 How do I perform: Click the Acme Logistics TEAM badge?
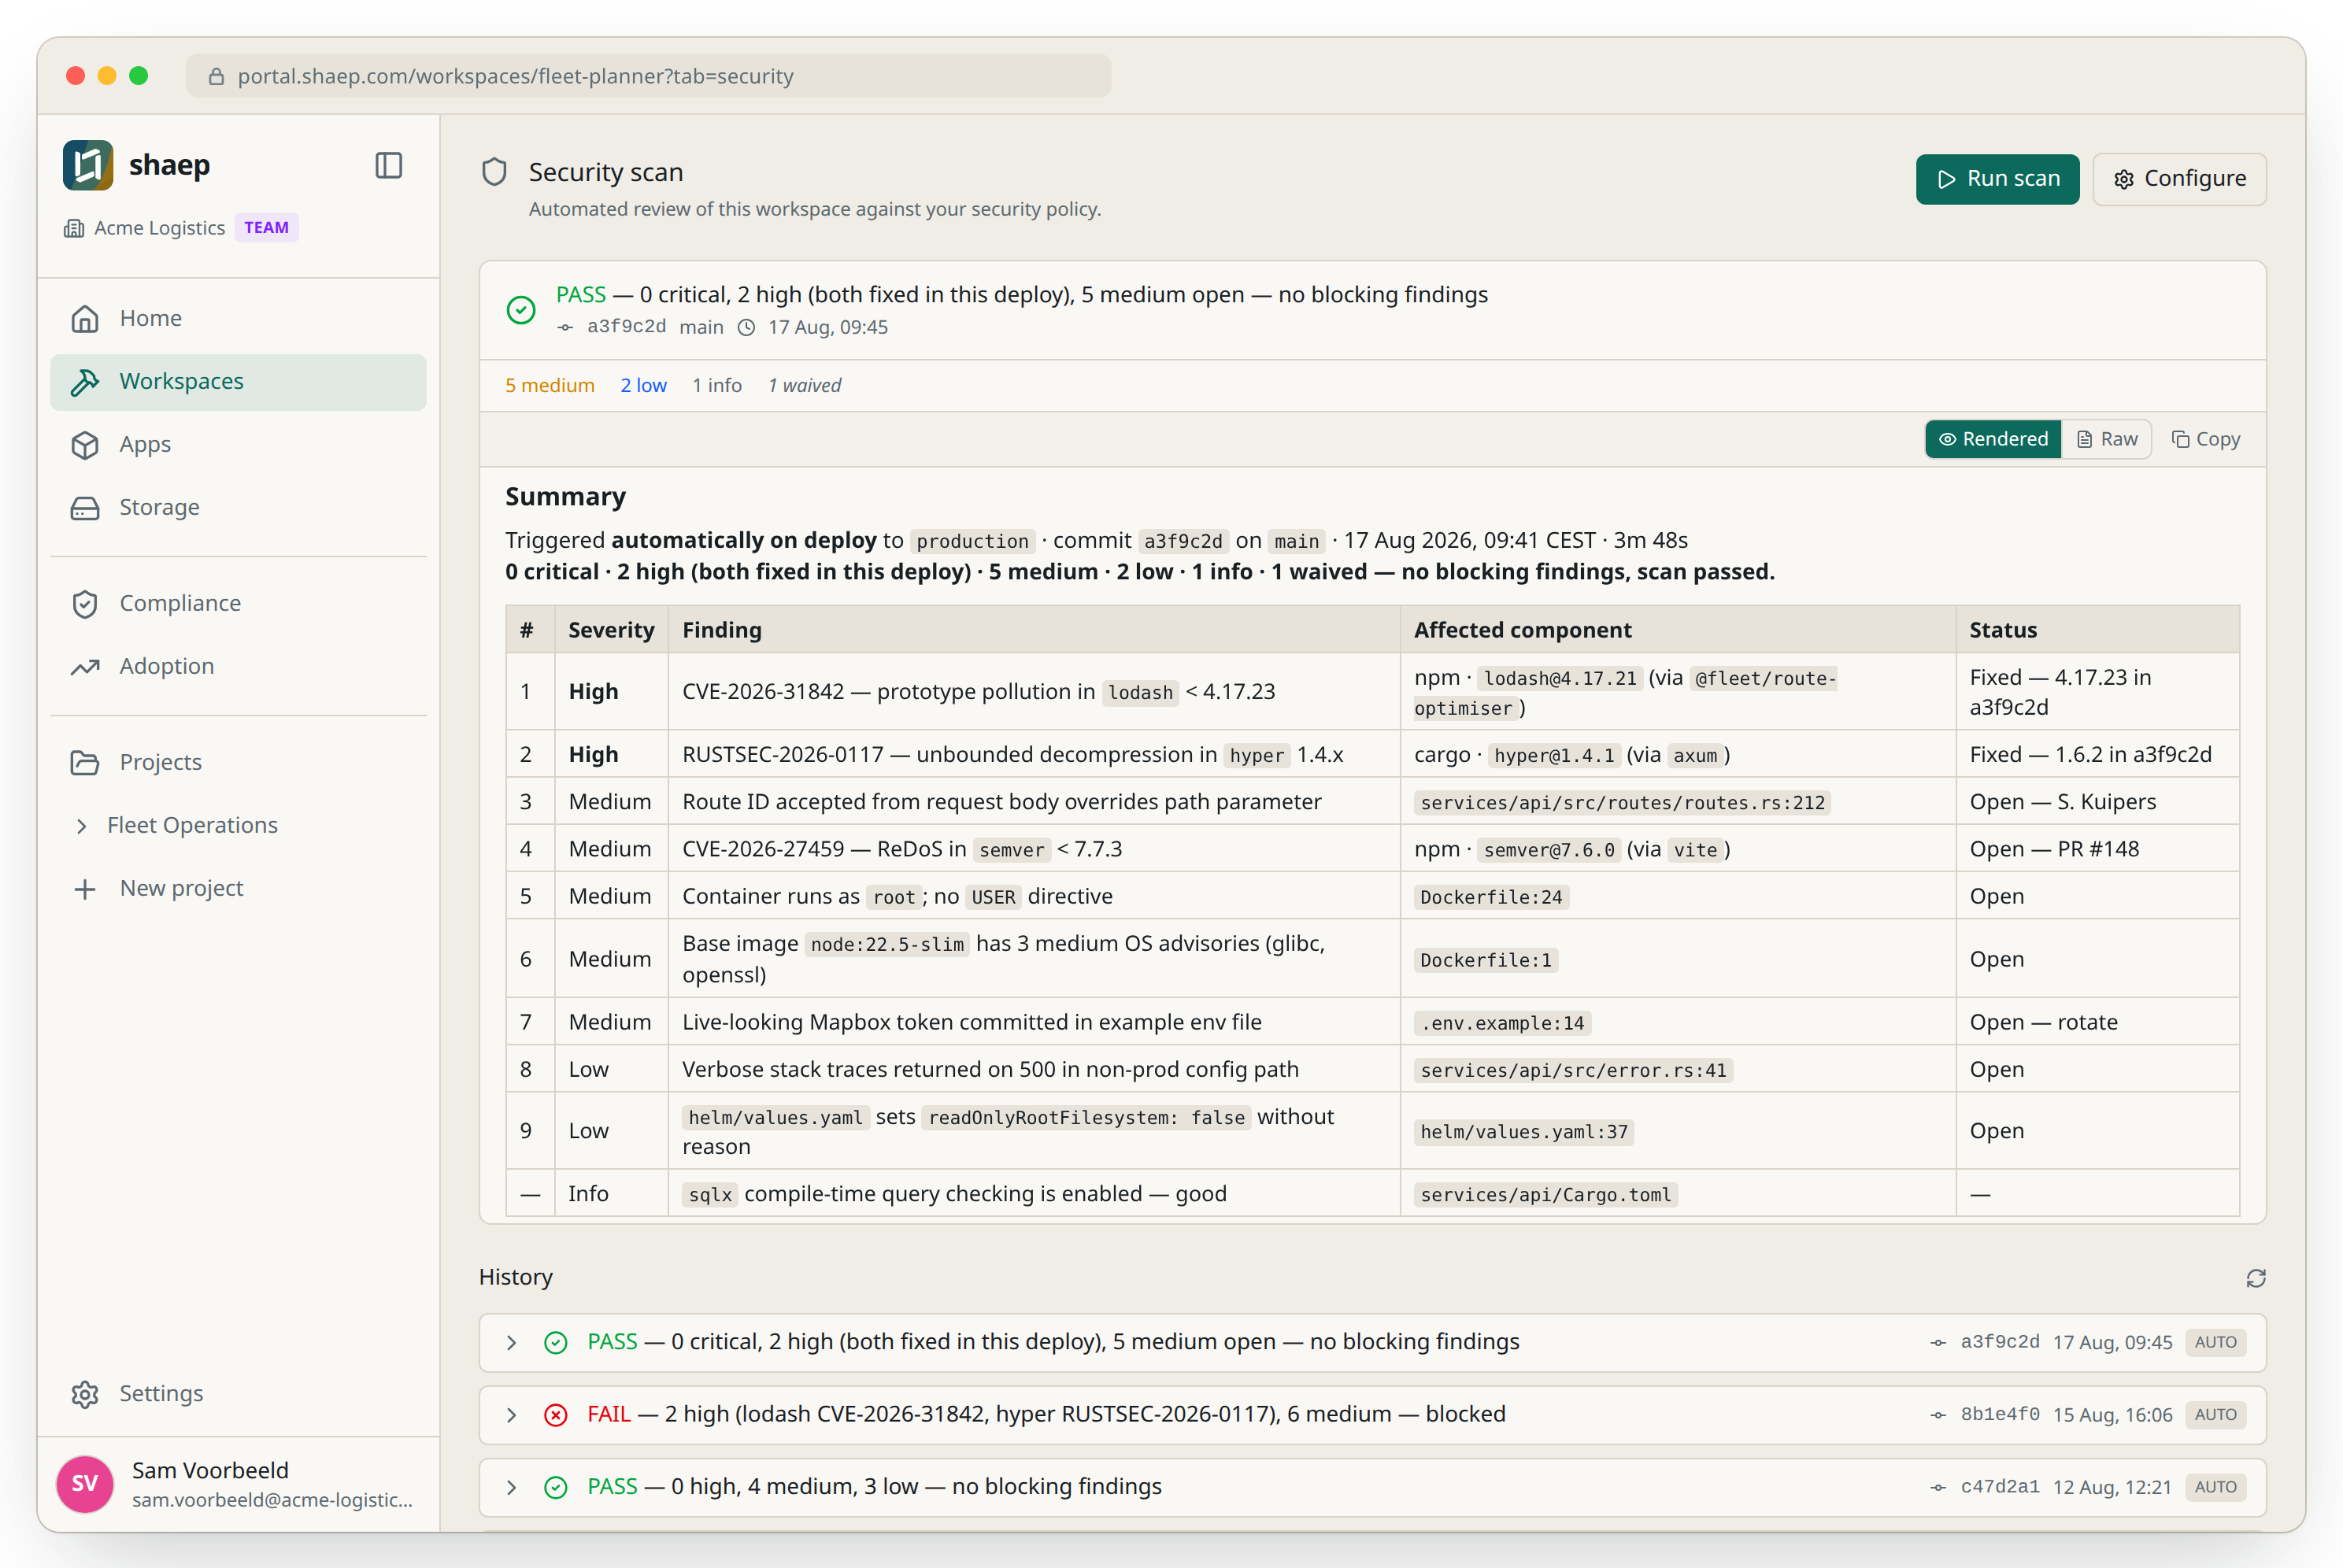pyautogui.click(x=266, y=228)
